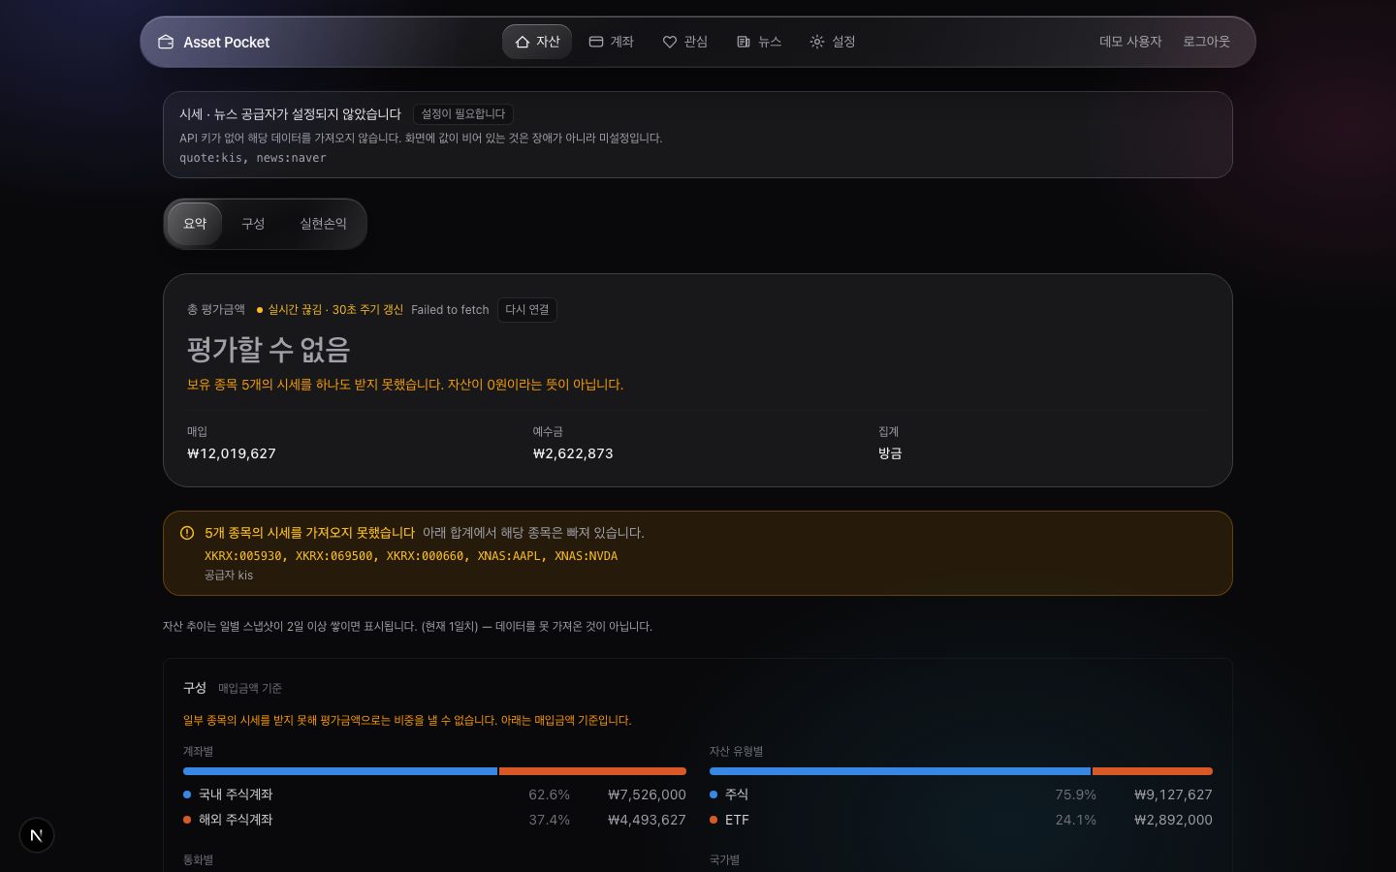1396x872 pixels.
Task: Click the ticker XKRX:005930
Action: (x=243, y=556)
